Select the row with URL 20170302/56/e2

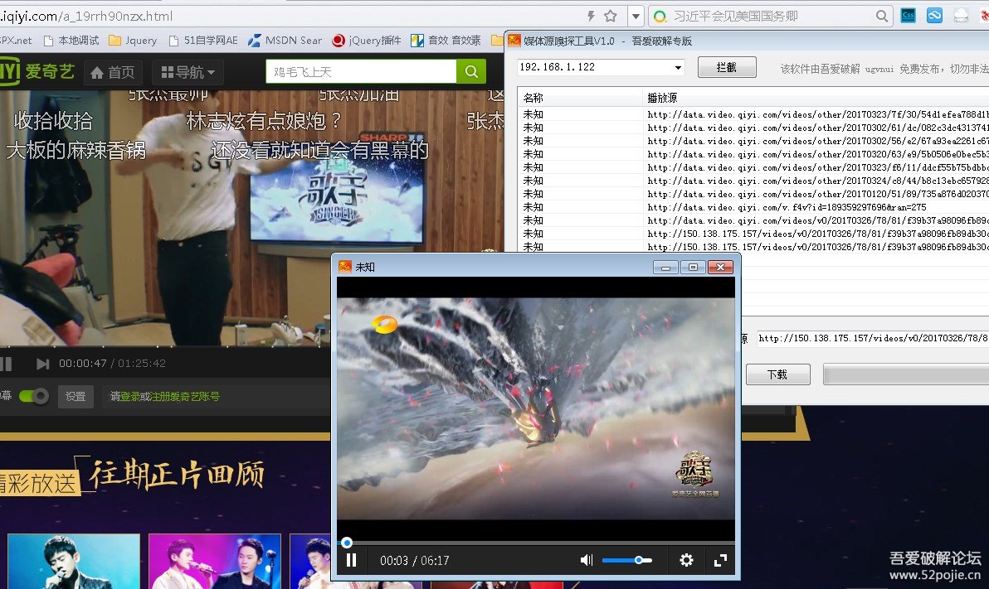pos(753,141)
